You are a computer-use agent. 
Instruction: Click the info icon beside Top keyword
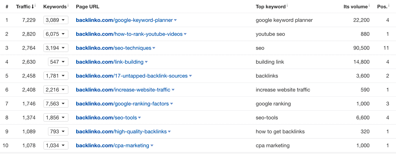click(x=287, y=5)
